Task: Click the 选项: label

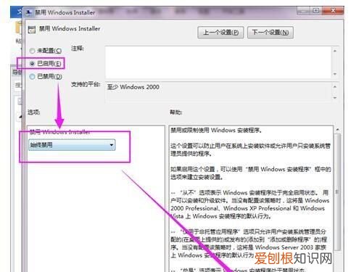Action: [34, 112]
